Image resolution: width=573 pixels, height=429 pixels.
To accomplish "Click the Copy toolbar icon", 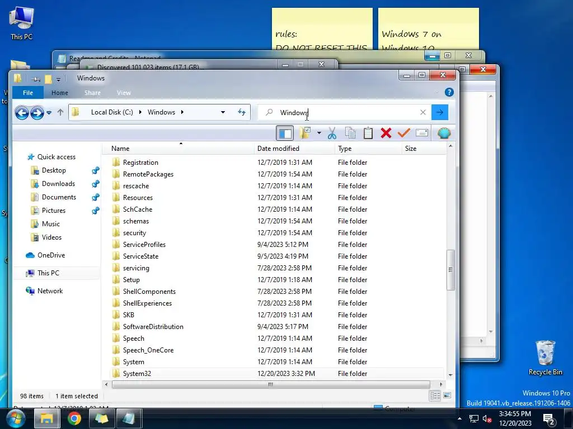I will (x=350, y=133).
